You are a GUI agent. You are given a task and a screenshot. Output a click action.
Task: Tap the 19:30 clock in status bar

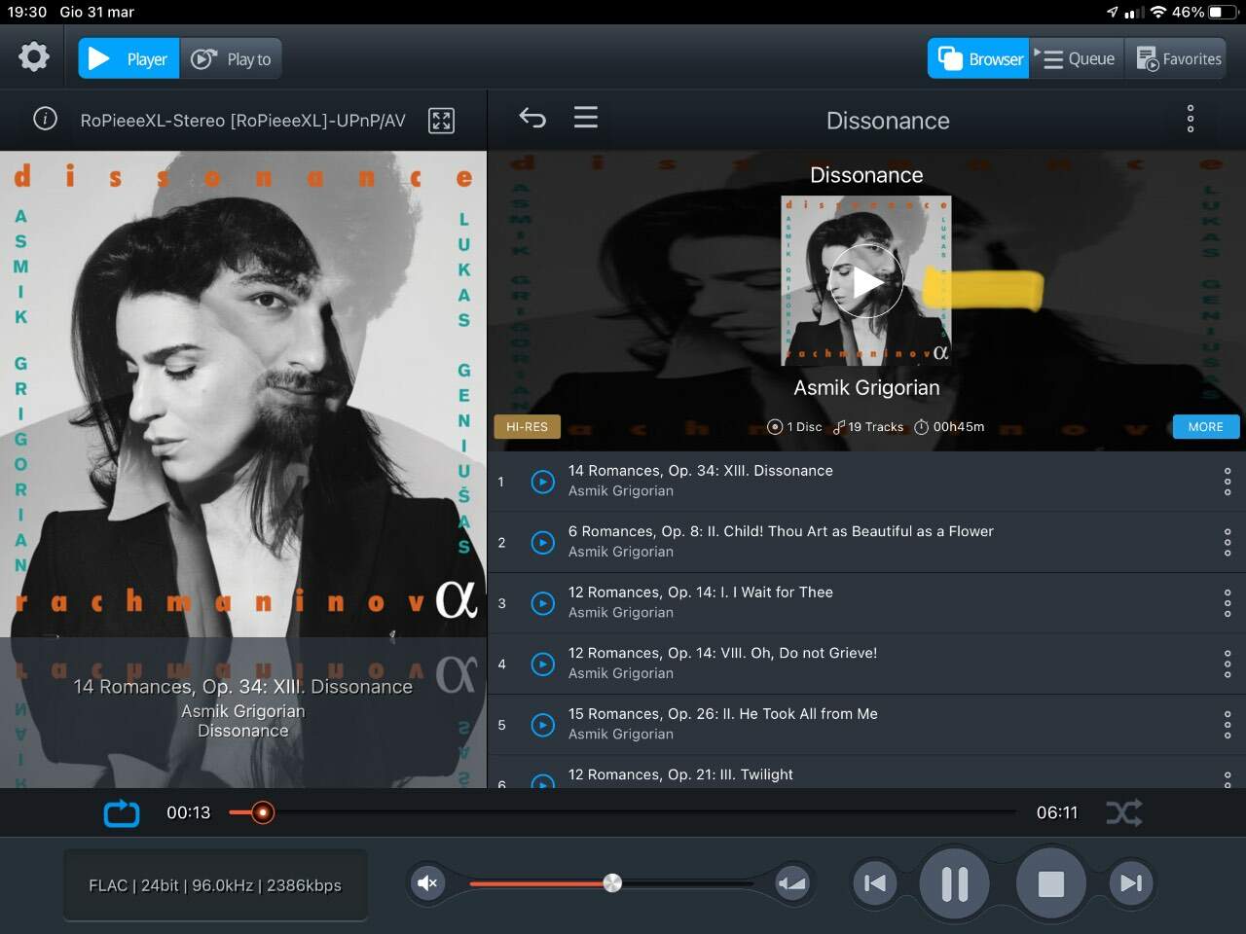(27, 12)
